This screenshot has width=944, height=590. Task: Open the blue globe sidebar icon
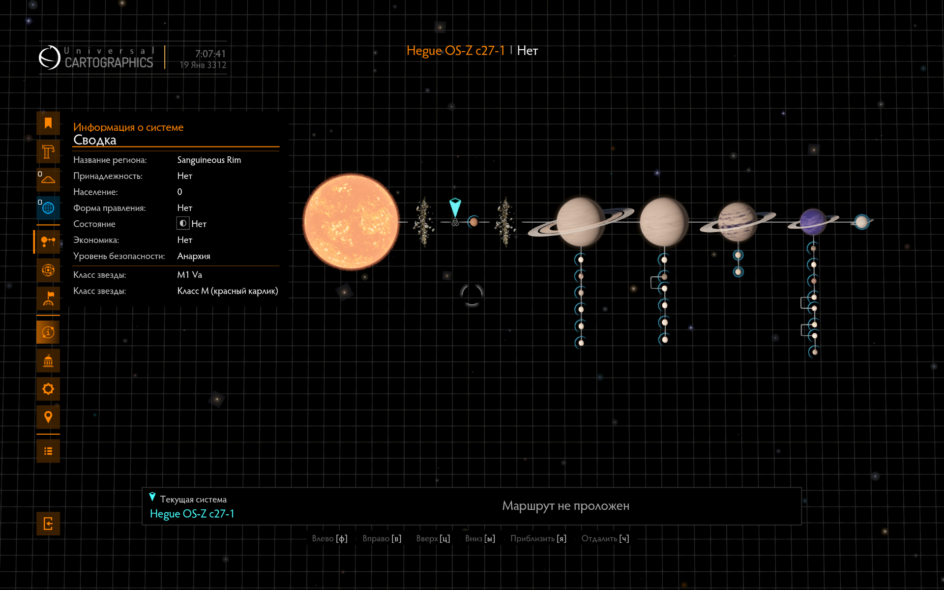point(48,208)
